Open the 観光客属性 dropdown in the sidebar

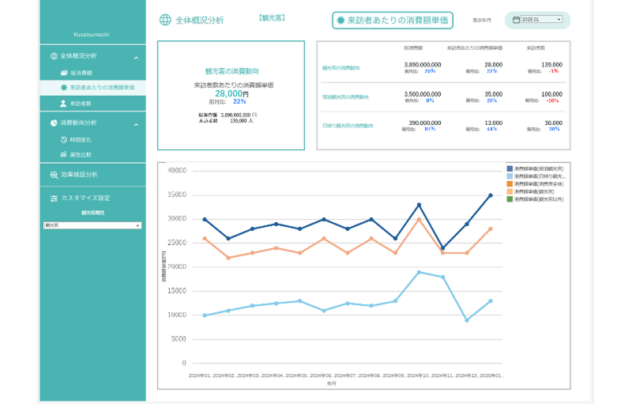coord(92,225)
